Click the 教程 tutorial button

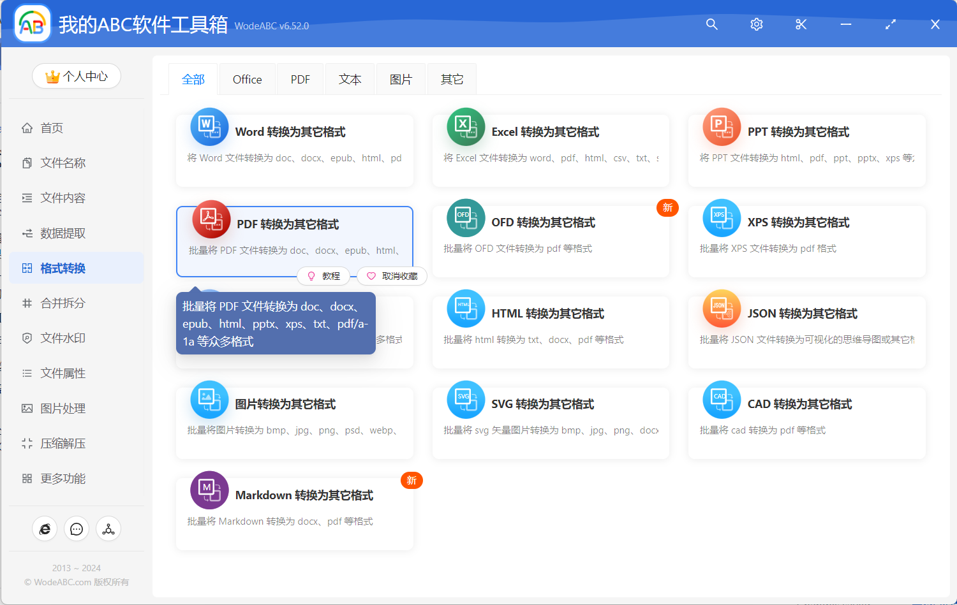(323, 275)
